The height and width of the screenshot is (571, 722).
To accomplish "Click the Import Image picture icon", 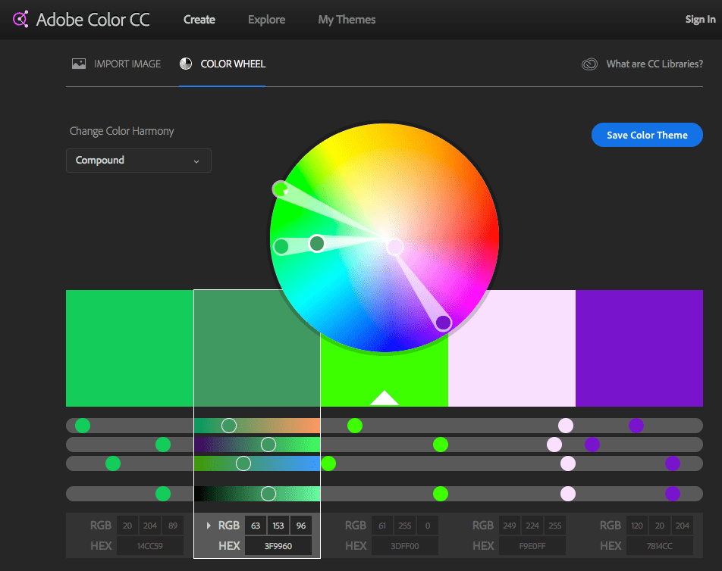I will (x=79, y=64).
